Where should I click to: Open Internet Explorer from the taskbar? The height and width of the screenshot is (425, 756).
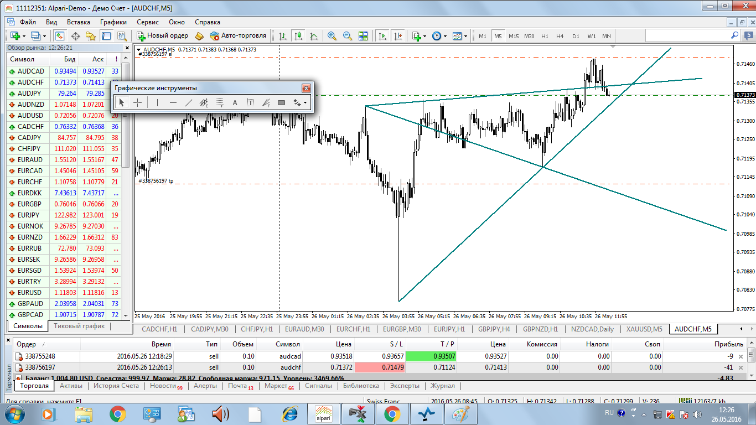(x=289, y=413)
